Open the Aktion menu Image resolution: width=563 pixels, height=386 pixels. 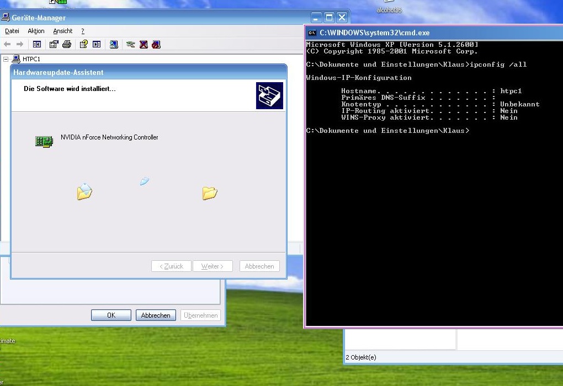point(36,31)
